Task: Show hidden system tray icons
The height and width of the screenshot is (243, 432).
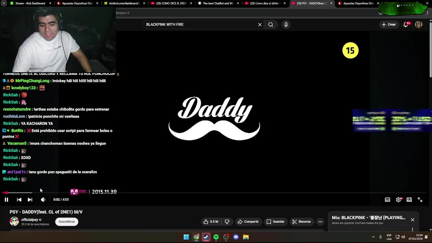Action: tap(373, 237)
